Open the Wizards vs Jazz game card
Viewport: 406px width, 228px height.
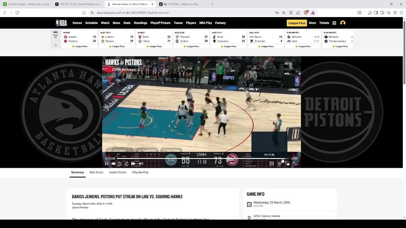point(303,39)
